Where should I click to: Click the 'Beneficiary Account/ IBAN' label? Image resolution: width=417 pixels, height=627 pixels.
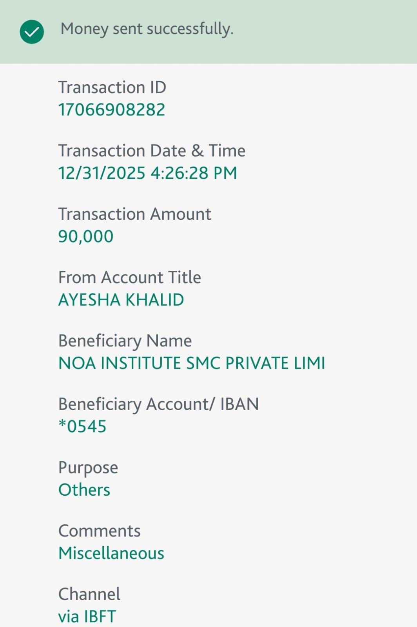coord(158,404)
